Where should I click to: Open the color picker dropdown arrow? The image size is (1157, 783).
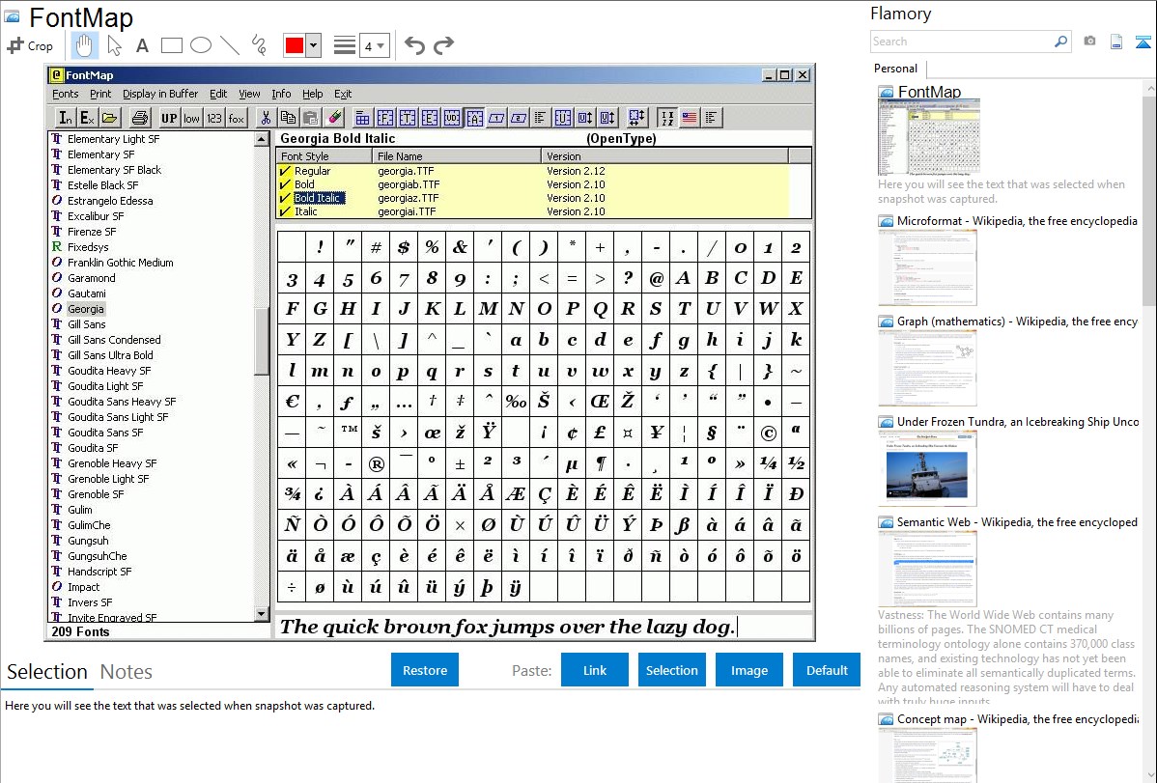tap(313, 45)
